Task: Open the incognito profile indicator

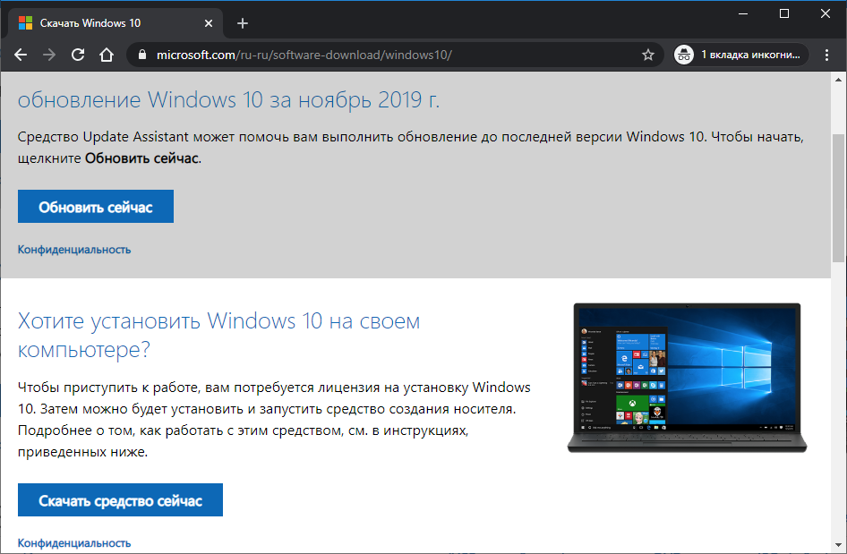Action: [x=740, y=55]
